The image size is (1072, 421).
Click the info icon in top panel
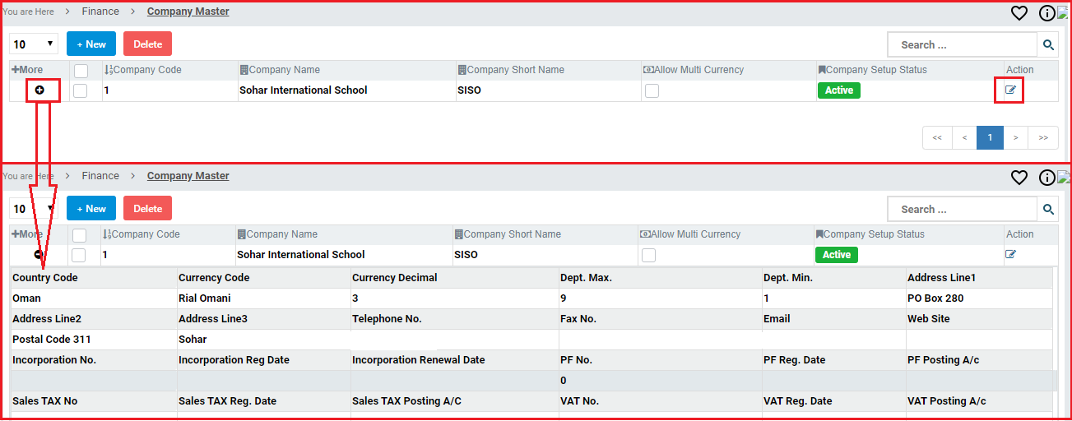pos(1046,13)
